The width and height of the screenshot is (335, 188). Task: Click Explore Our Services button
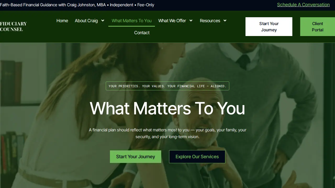[x=197, y=157]
